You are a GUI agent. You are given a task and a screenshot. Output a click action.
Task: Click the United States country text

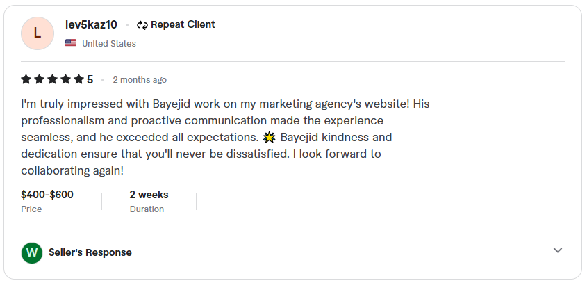(109, 44)
